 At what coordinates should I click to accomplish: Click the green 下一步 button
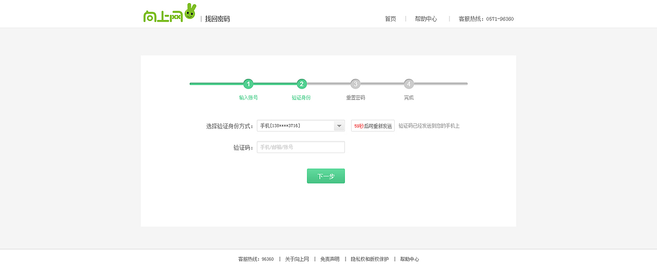coord(326,176)
